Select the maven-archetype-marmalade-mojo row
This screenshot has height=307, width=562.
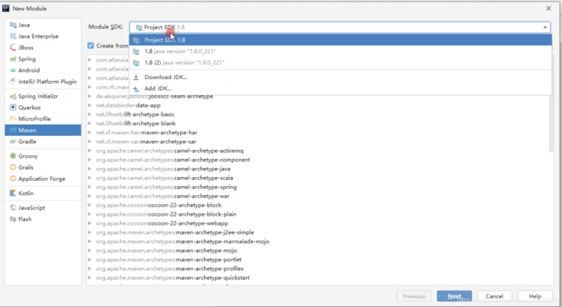pyautogui.click(x=318, y=242)
